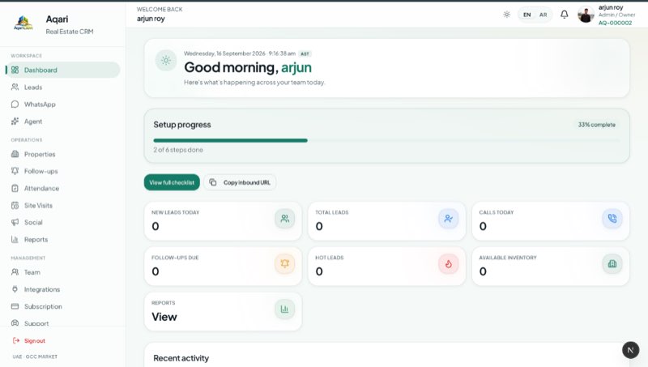This screenshot has height=367, width=648.
Task: Select the Agent menu item
Action: point(63,121)
